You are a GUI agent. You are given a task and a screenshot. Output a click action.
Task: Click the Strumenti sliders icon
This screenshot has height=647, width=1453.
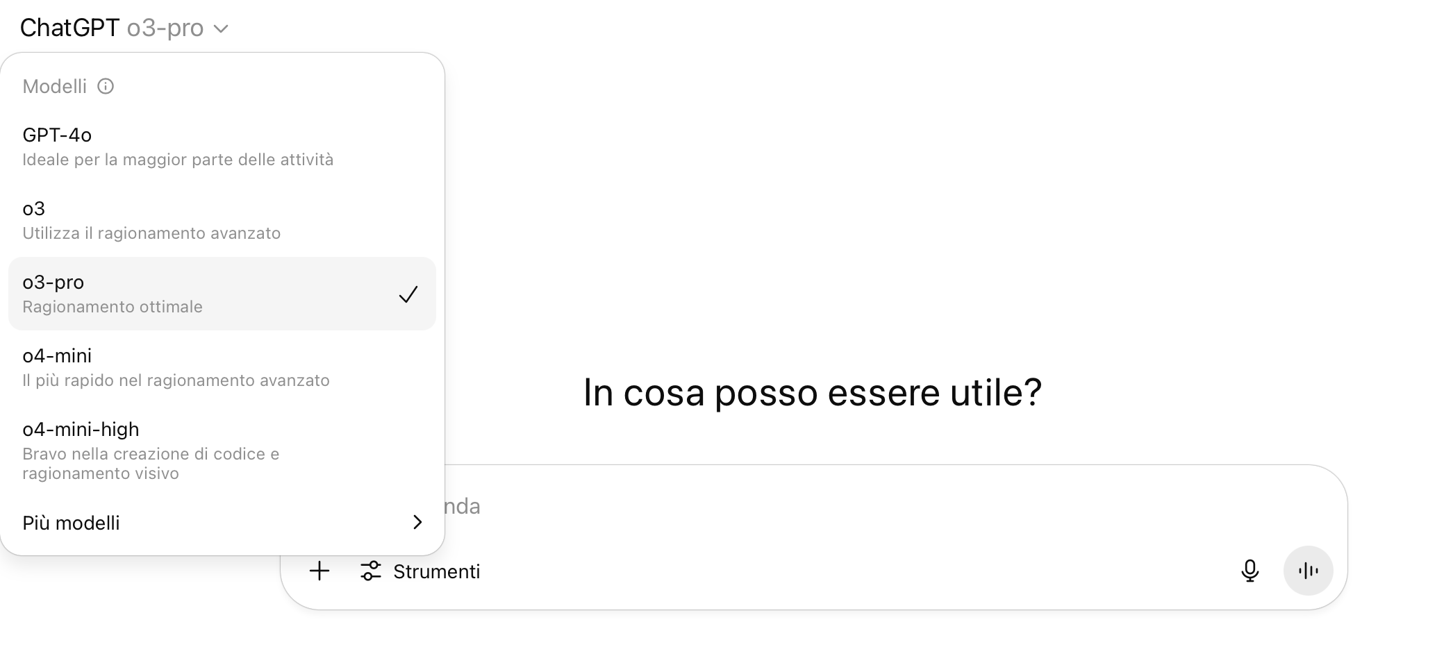click(371, 571)
